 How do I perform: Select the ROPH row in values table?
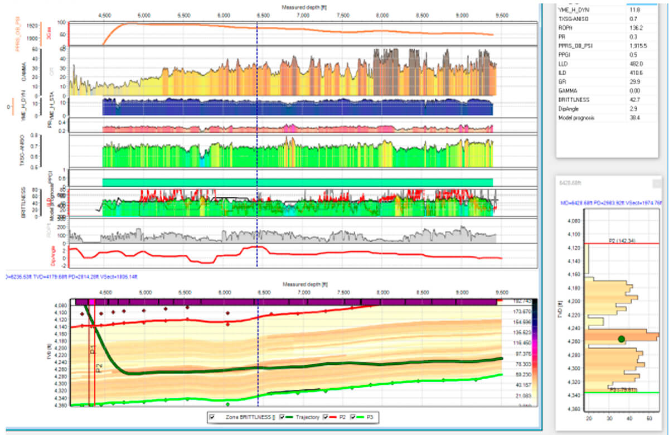[x=607, y=28]
